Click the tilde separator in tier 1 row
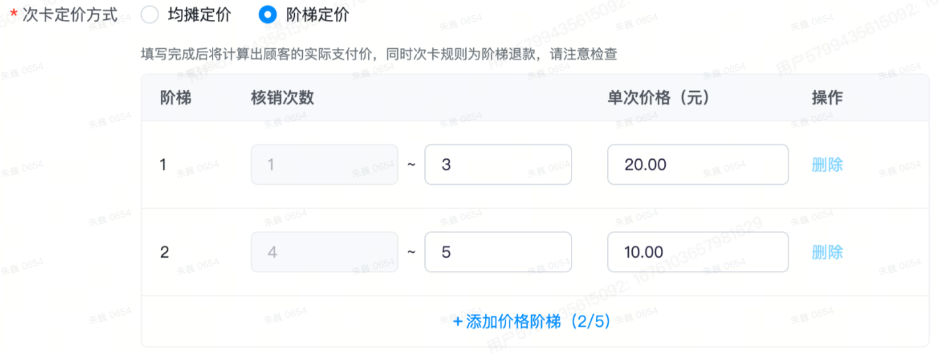Screen dimensions: 939x354 pos(411,164)
